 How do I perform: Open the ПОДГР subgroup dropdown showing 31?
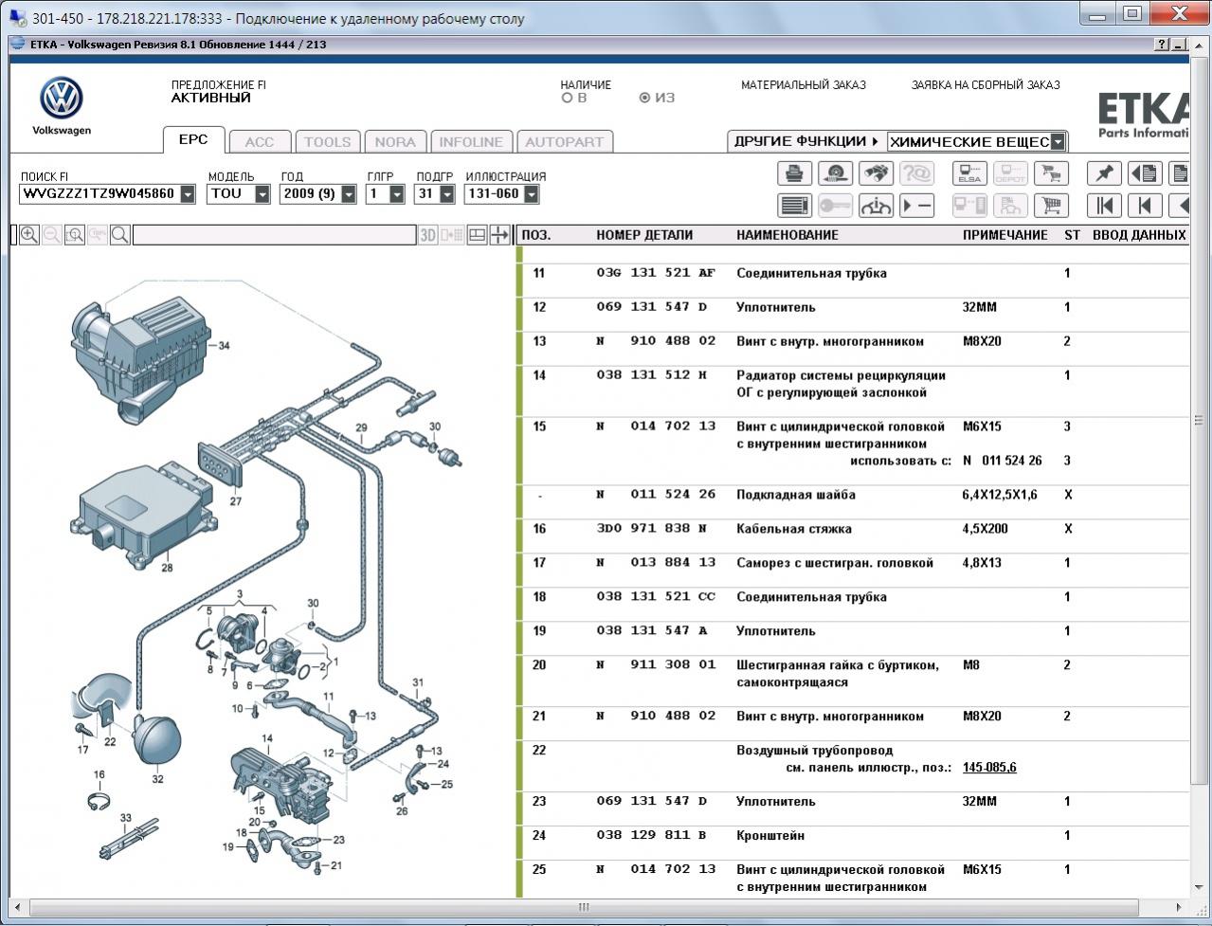click(x=445, y=194)
